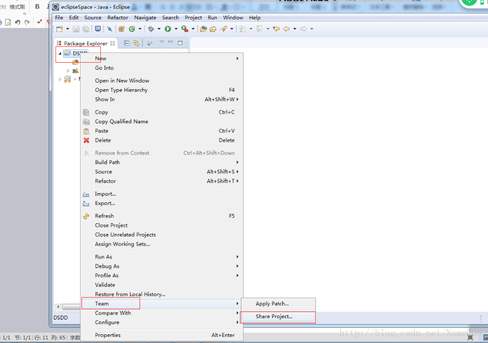Collapse the DSDD project tree node

(60, 54)
